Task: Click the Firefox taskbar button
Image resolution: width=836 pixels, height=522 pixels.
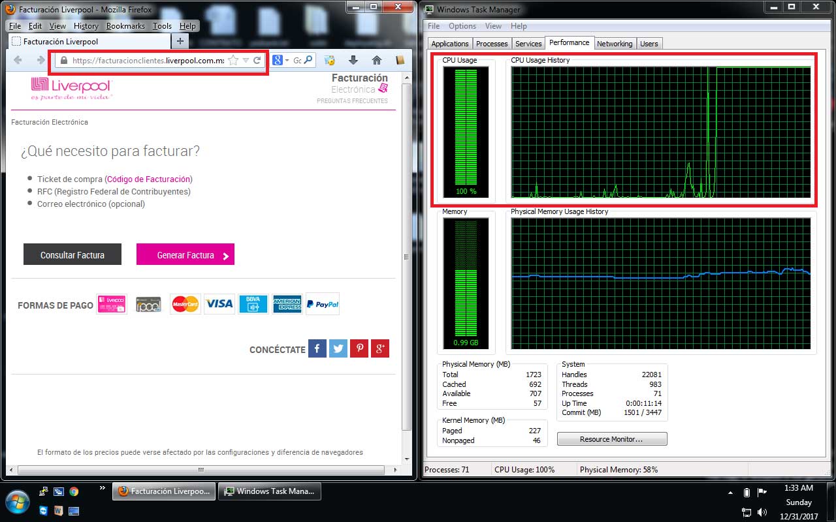Action: [163, 491]
